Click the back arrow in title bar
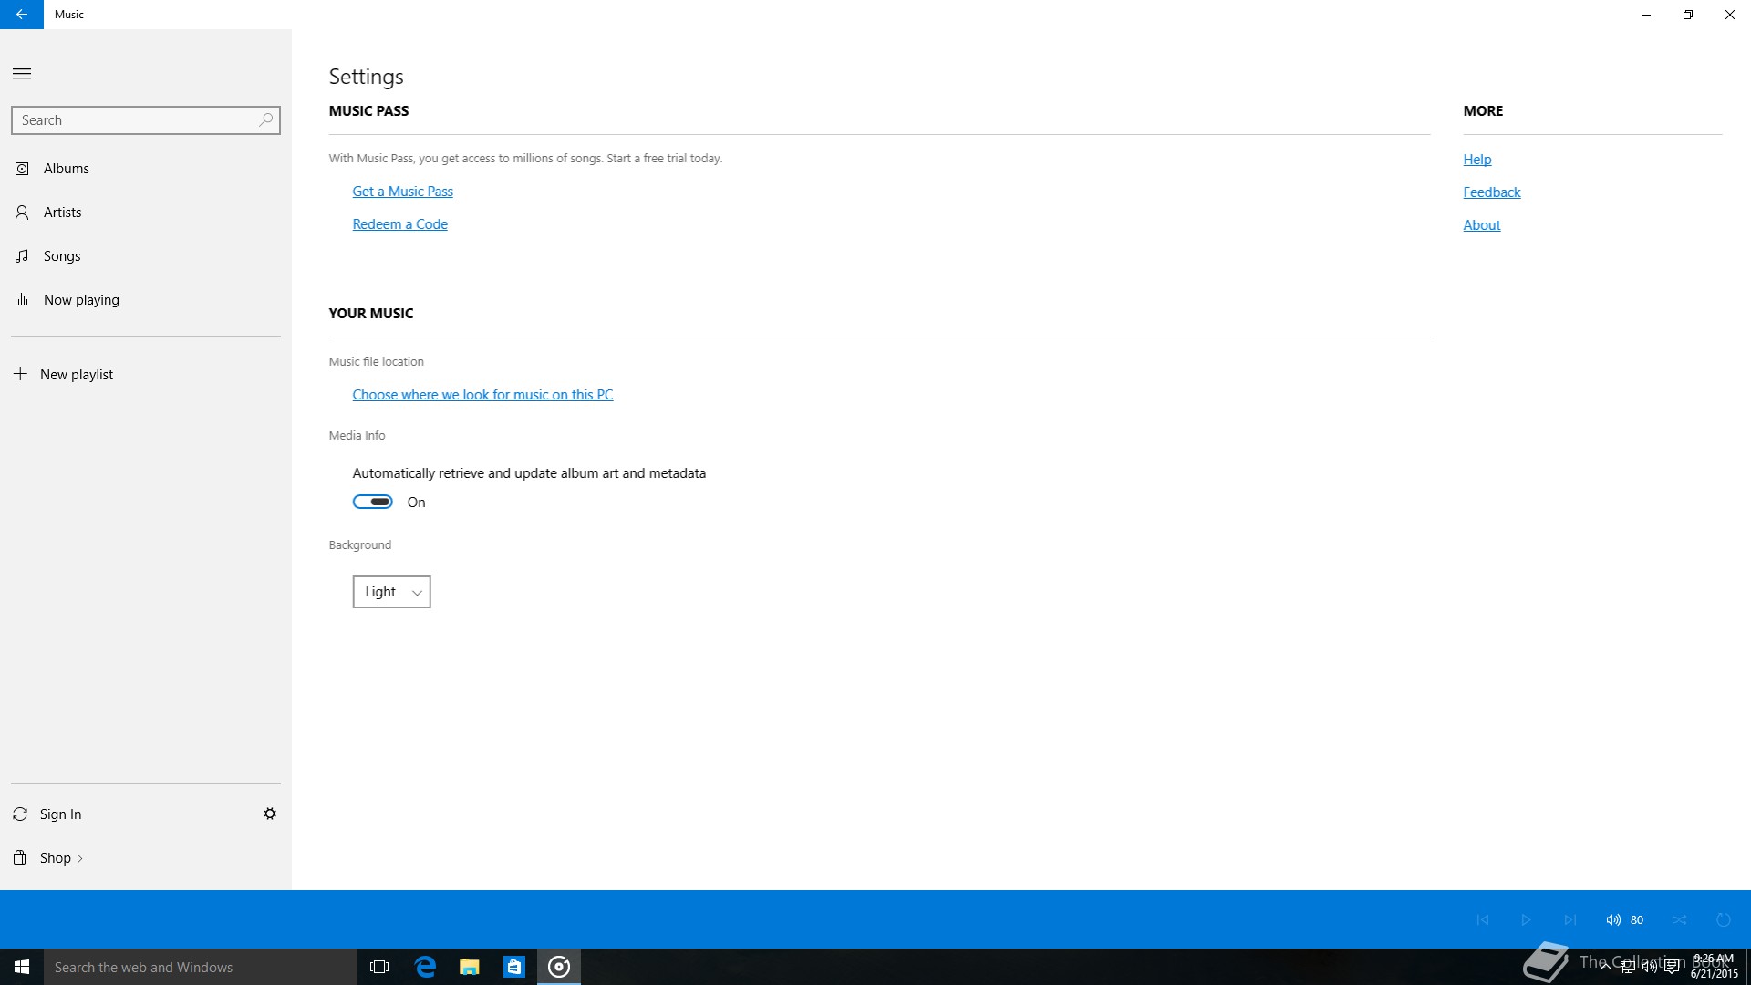The width and height of the screenshot is (1751, 985). [x=22, y=15]
